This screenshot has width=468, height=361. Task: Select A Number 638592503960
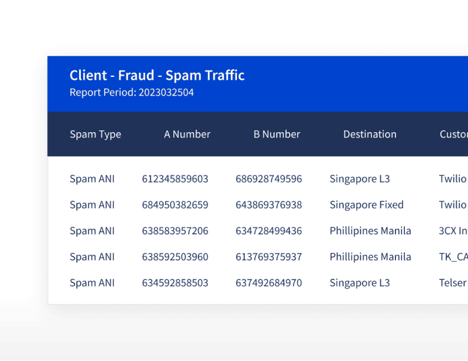175,256
